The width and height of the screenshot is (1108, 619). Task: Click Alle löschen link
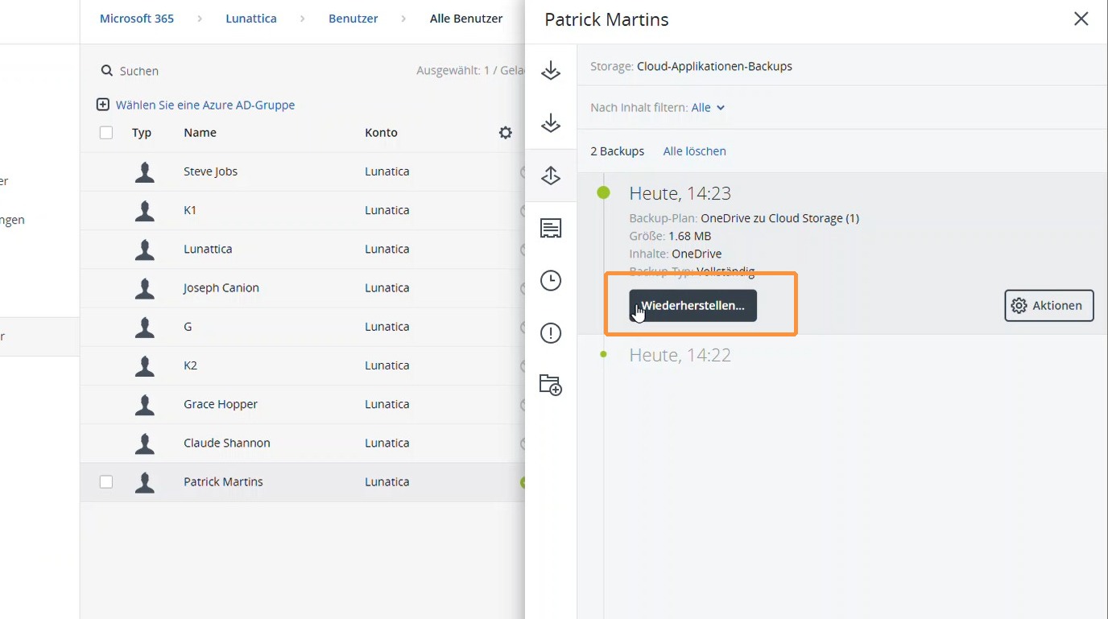click(x=694, y=151)
